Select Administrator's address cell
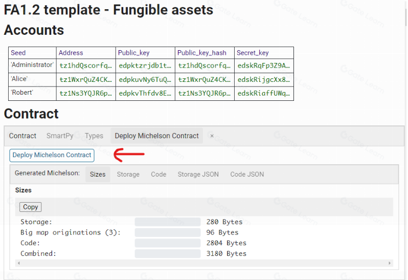Screen dimensions: 408x280 point(85,66)
